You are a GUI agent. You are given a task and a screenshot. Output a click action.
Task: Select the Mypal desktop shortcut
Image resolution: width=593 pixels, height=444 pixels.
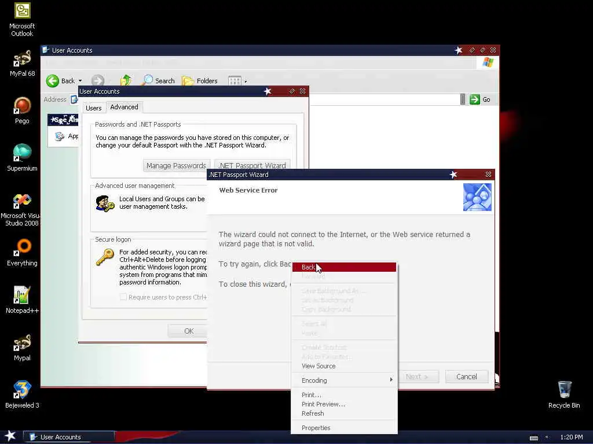coord(22,347)
